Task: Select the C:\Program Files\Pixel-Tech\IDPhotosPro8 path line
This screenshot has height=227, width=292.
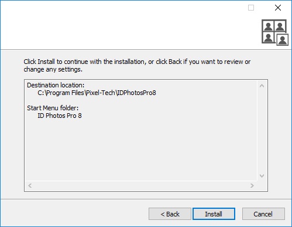Action: coord(97,93)
